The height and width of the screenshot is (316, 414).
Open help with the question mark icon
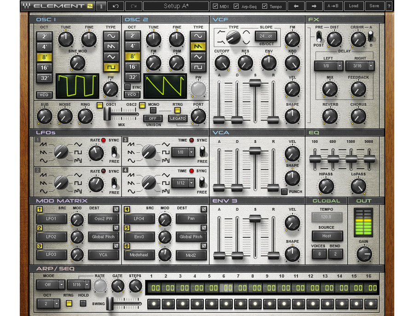click(389, 6)
